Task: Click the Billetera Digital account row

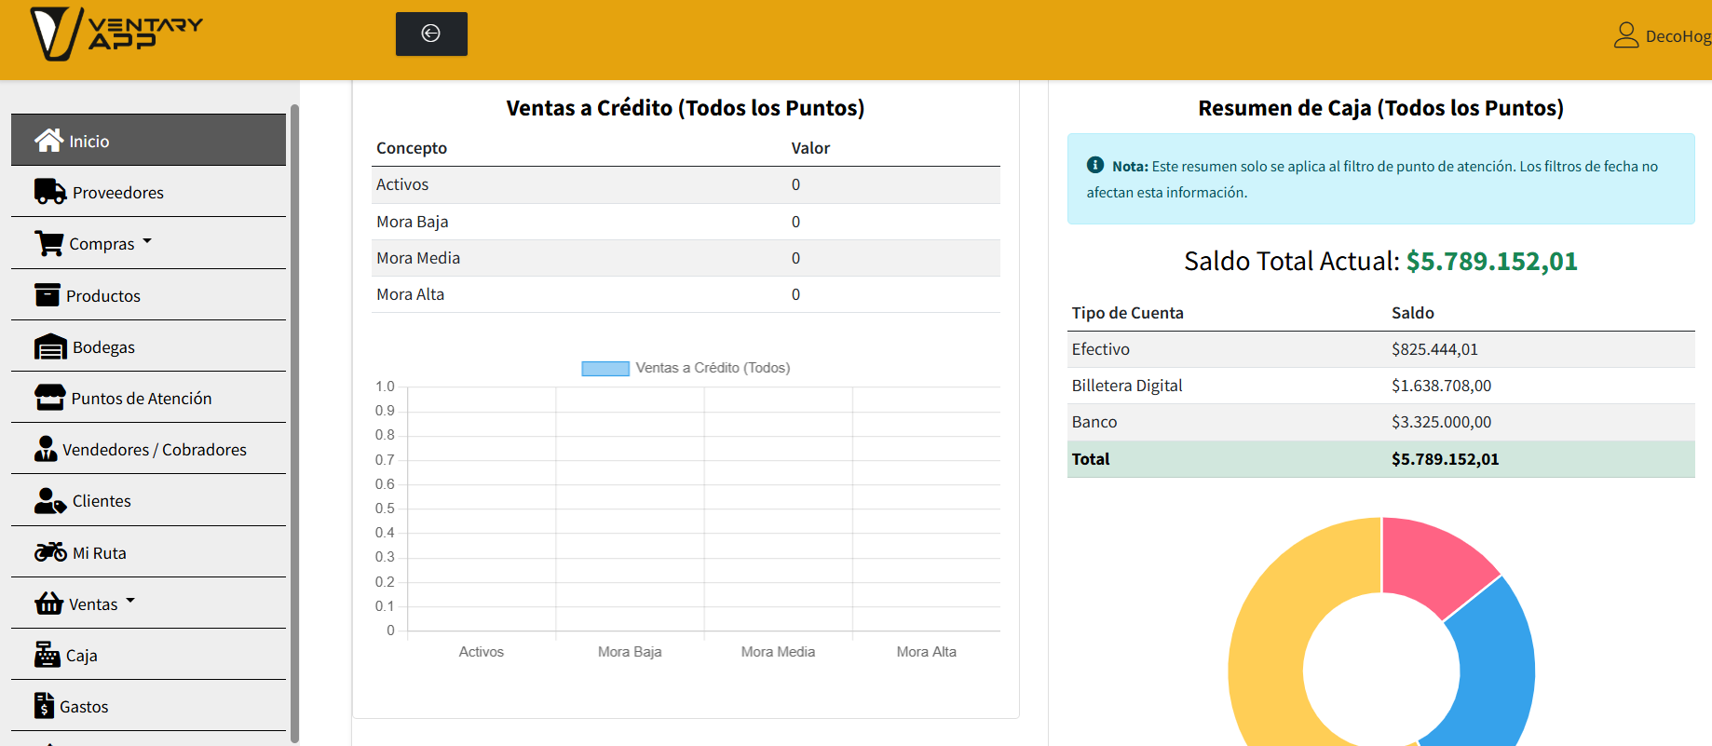Action: click(x=1381, y=386)
